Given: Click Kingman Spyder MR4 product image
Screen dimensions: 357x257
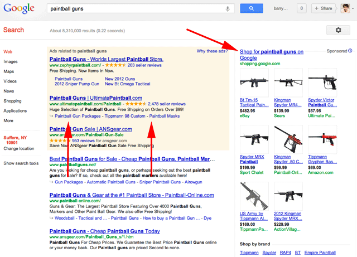Looking at the screenshot, I should click(x=288, y=83).
